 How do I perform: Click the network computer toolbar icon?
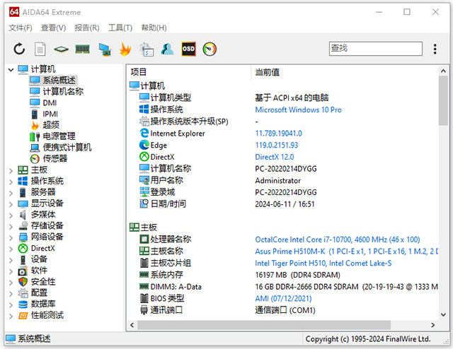(105, 49)
